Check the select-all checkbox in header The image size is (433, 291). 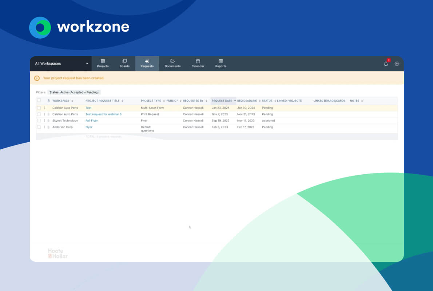coord(39,100)
